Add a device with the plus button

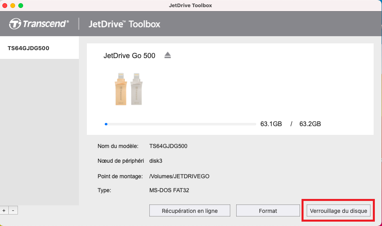[x=4, y=210]
